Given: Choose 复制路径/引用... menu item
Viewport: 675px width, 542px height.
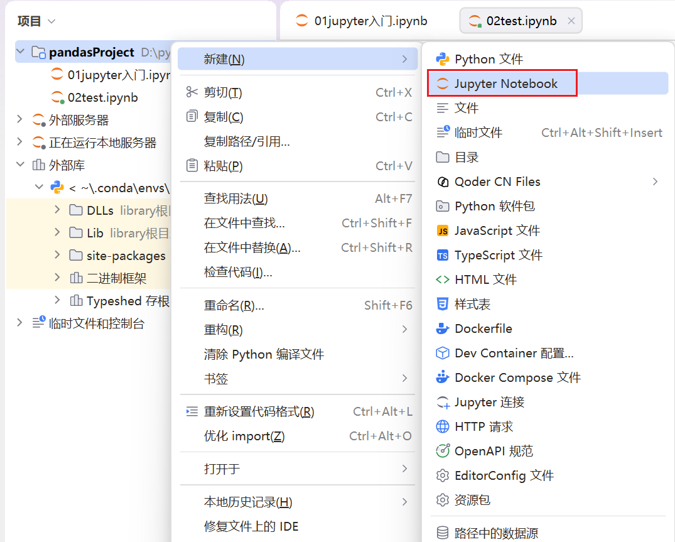Looking at the screenshot, I should point(298,141).
